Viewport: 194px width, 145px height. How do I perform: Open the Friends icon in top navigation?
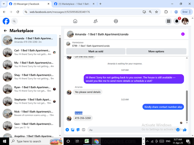coord(95,21)
